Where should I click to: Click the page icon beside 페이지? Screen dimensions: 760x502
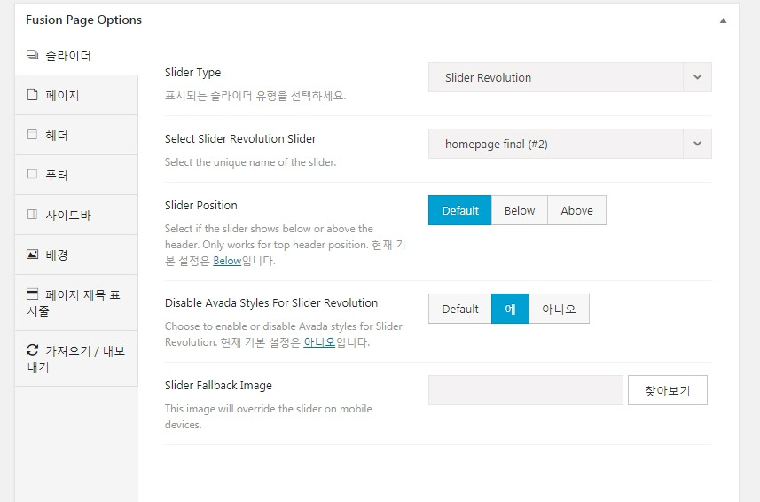pyautogui.click(x=32, y=95)
